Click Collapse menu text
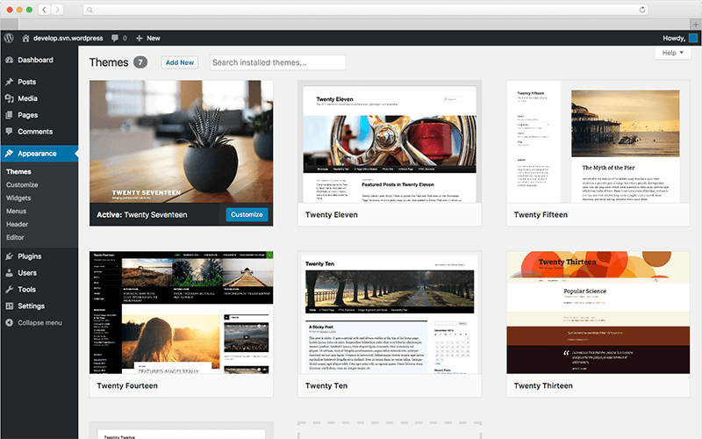 [x=39, y=322]
